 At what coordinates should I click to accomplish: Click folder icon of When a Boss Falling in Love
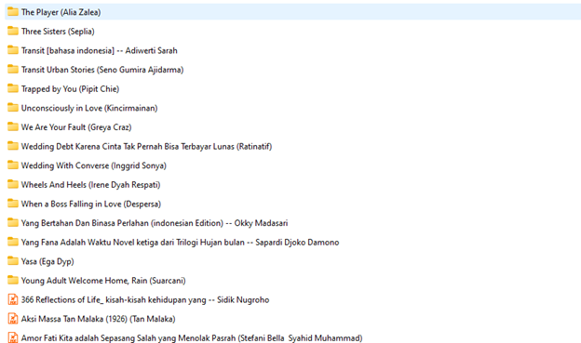[x=13, y=204]
